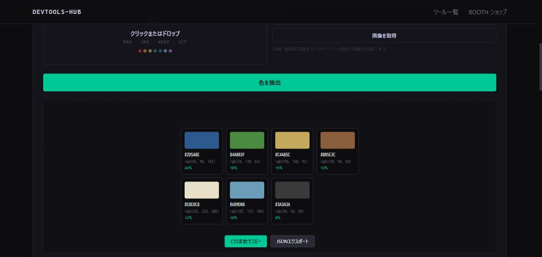542x257 pixels.
Task: Select the brown #8B5E3C swatch
Action: (337, 140)
